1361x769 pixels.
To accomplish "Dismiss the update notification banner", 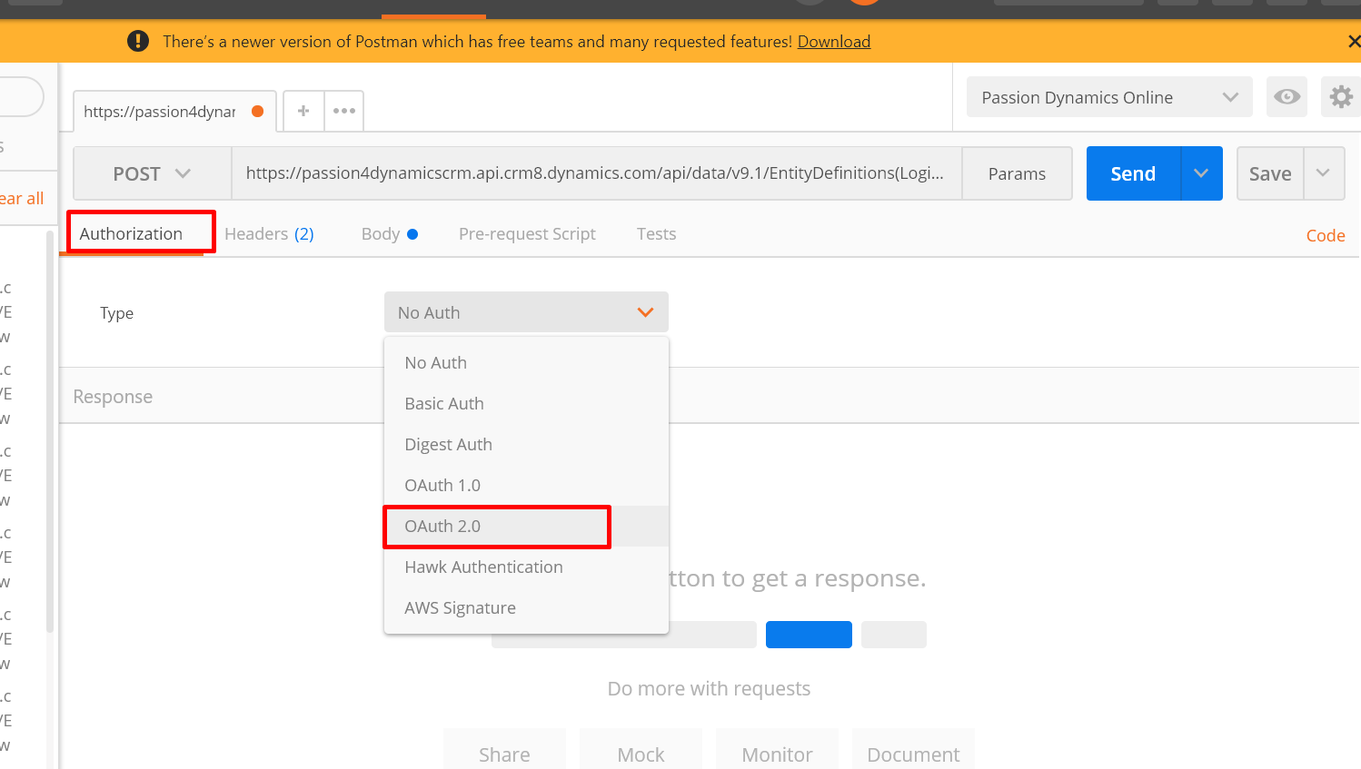I will pyautogui.click(x=1353, y=42).
